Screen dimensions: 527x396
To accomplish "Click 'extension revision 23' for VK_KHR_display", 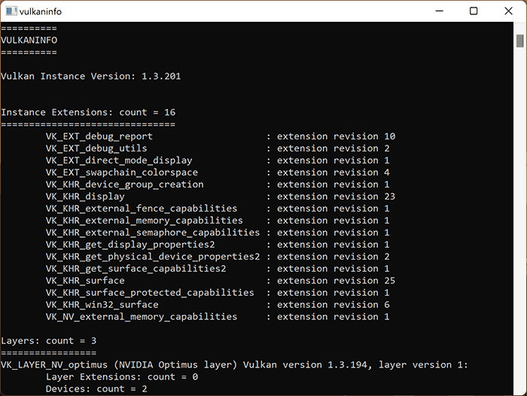I will (336, 196).
